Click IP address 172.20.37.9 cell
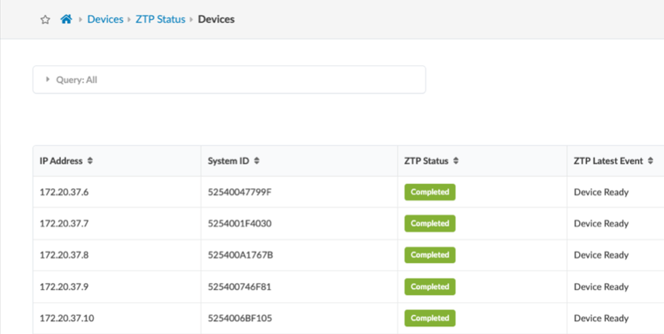664x334 pixels. (64, 287)
